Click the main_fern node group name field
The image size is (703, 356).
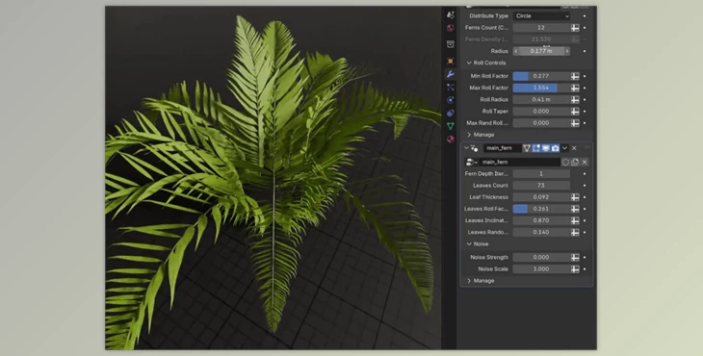tap(520, 162)
